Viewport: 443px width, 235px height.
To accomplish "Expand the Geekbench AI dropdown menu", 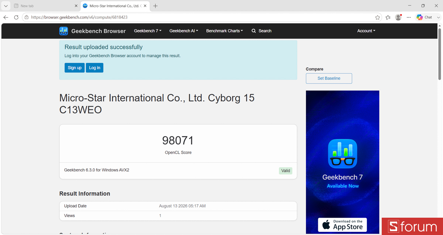I will [x=184, y=31].
